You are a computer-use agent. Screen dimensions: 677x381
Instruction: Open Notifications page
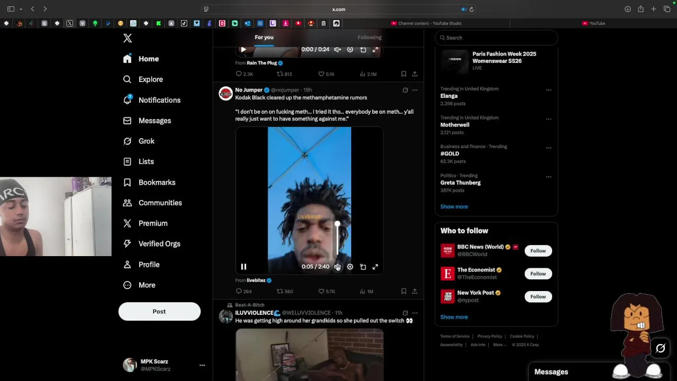pos(151,100)
